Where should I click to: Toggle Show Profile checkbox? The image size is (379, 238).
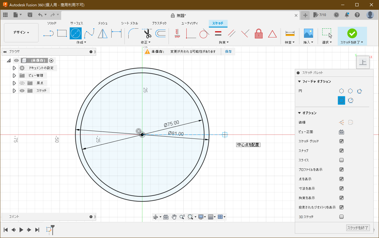[341, 170]
